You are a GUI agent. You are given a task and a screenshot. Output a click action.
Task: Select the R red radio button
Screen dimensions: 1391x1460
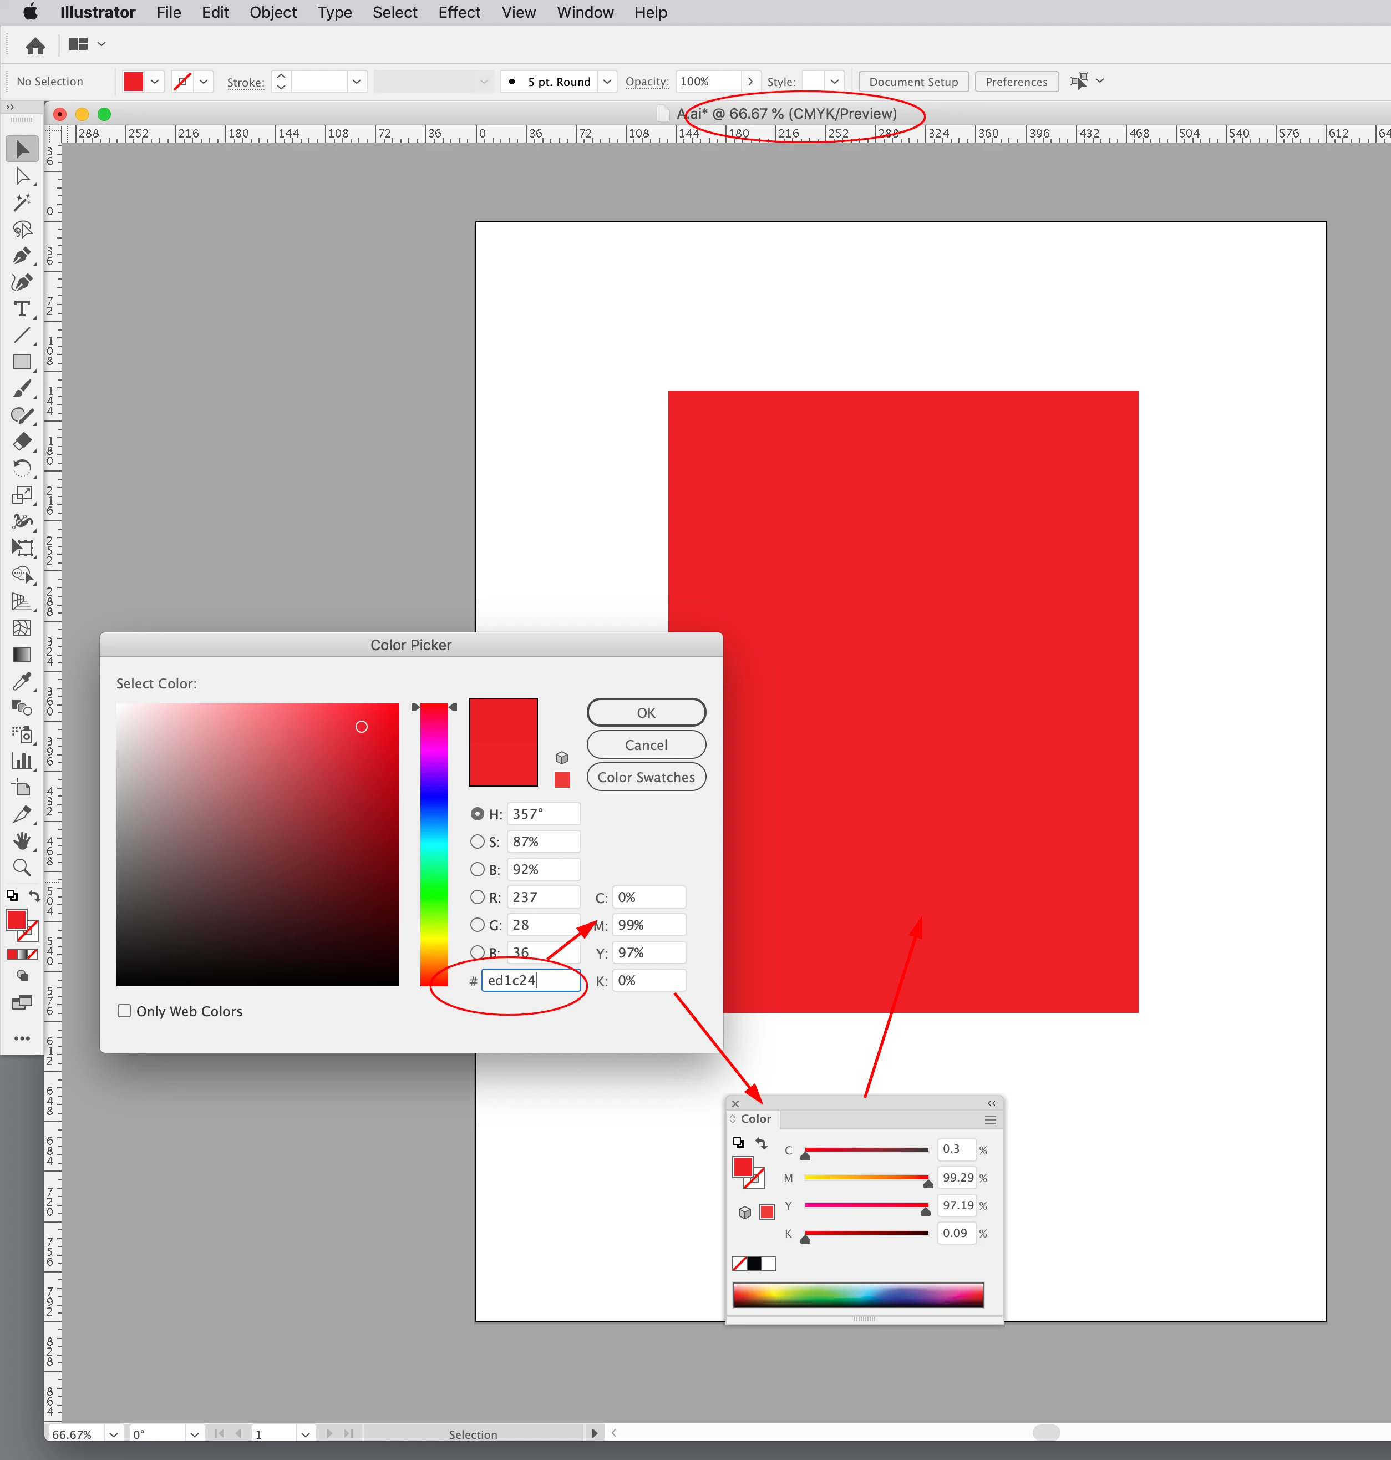coord(478,897)
